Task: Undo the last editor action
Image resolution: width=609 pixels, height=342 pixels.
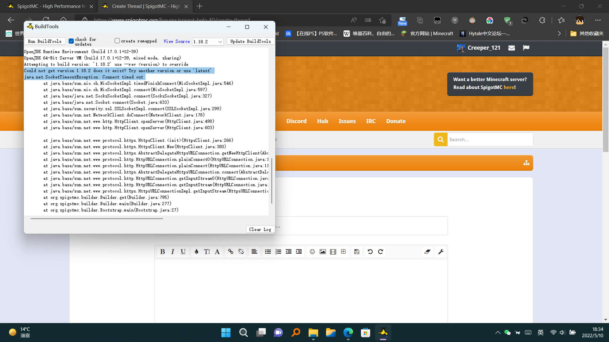Action: (370, 252)
